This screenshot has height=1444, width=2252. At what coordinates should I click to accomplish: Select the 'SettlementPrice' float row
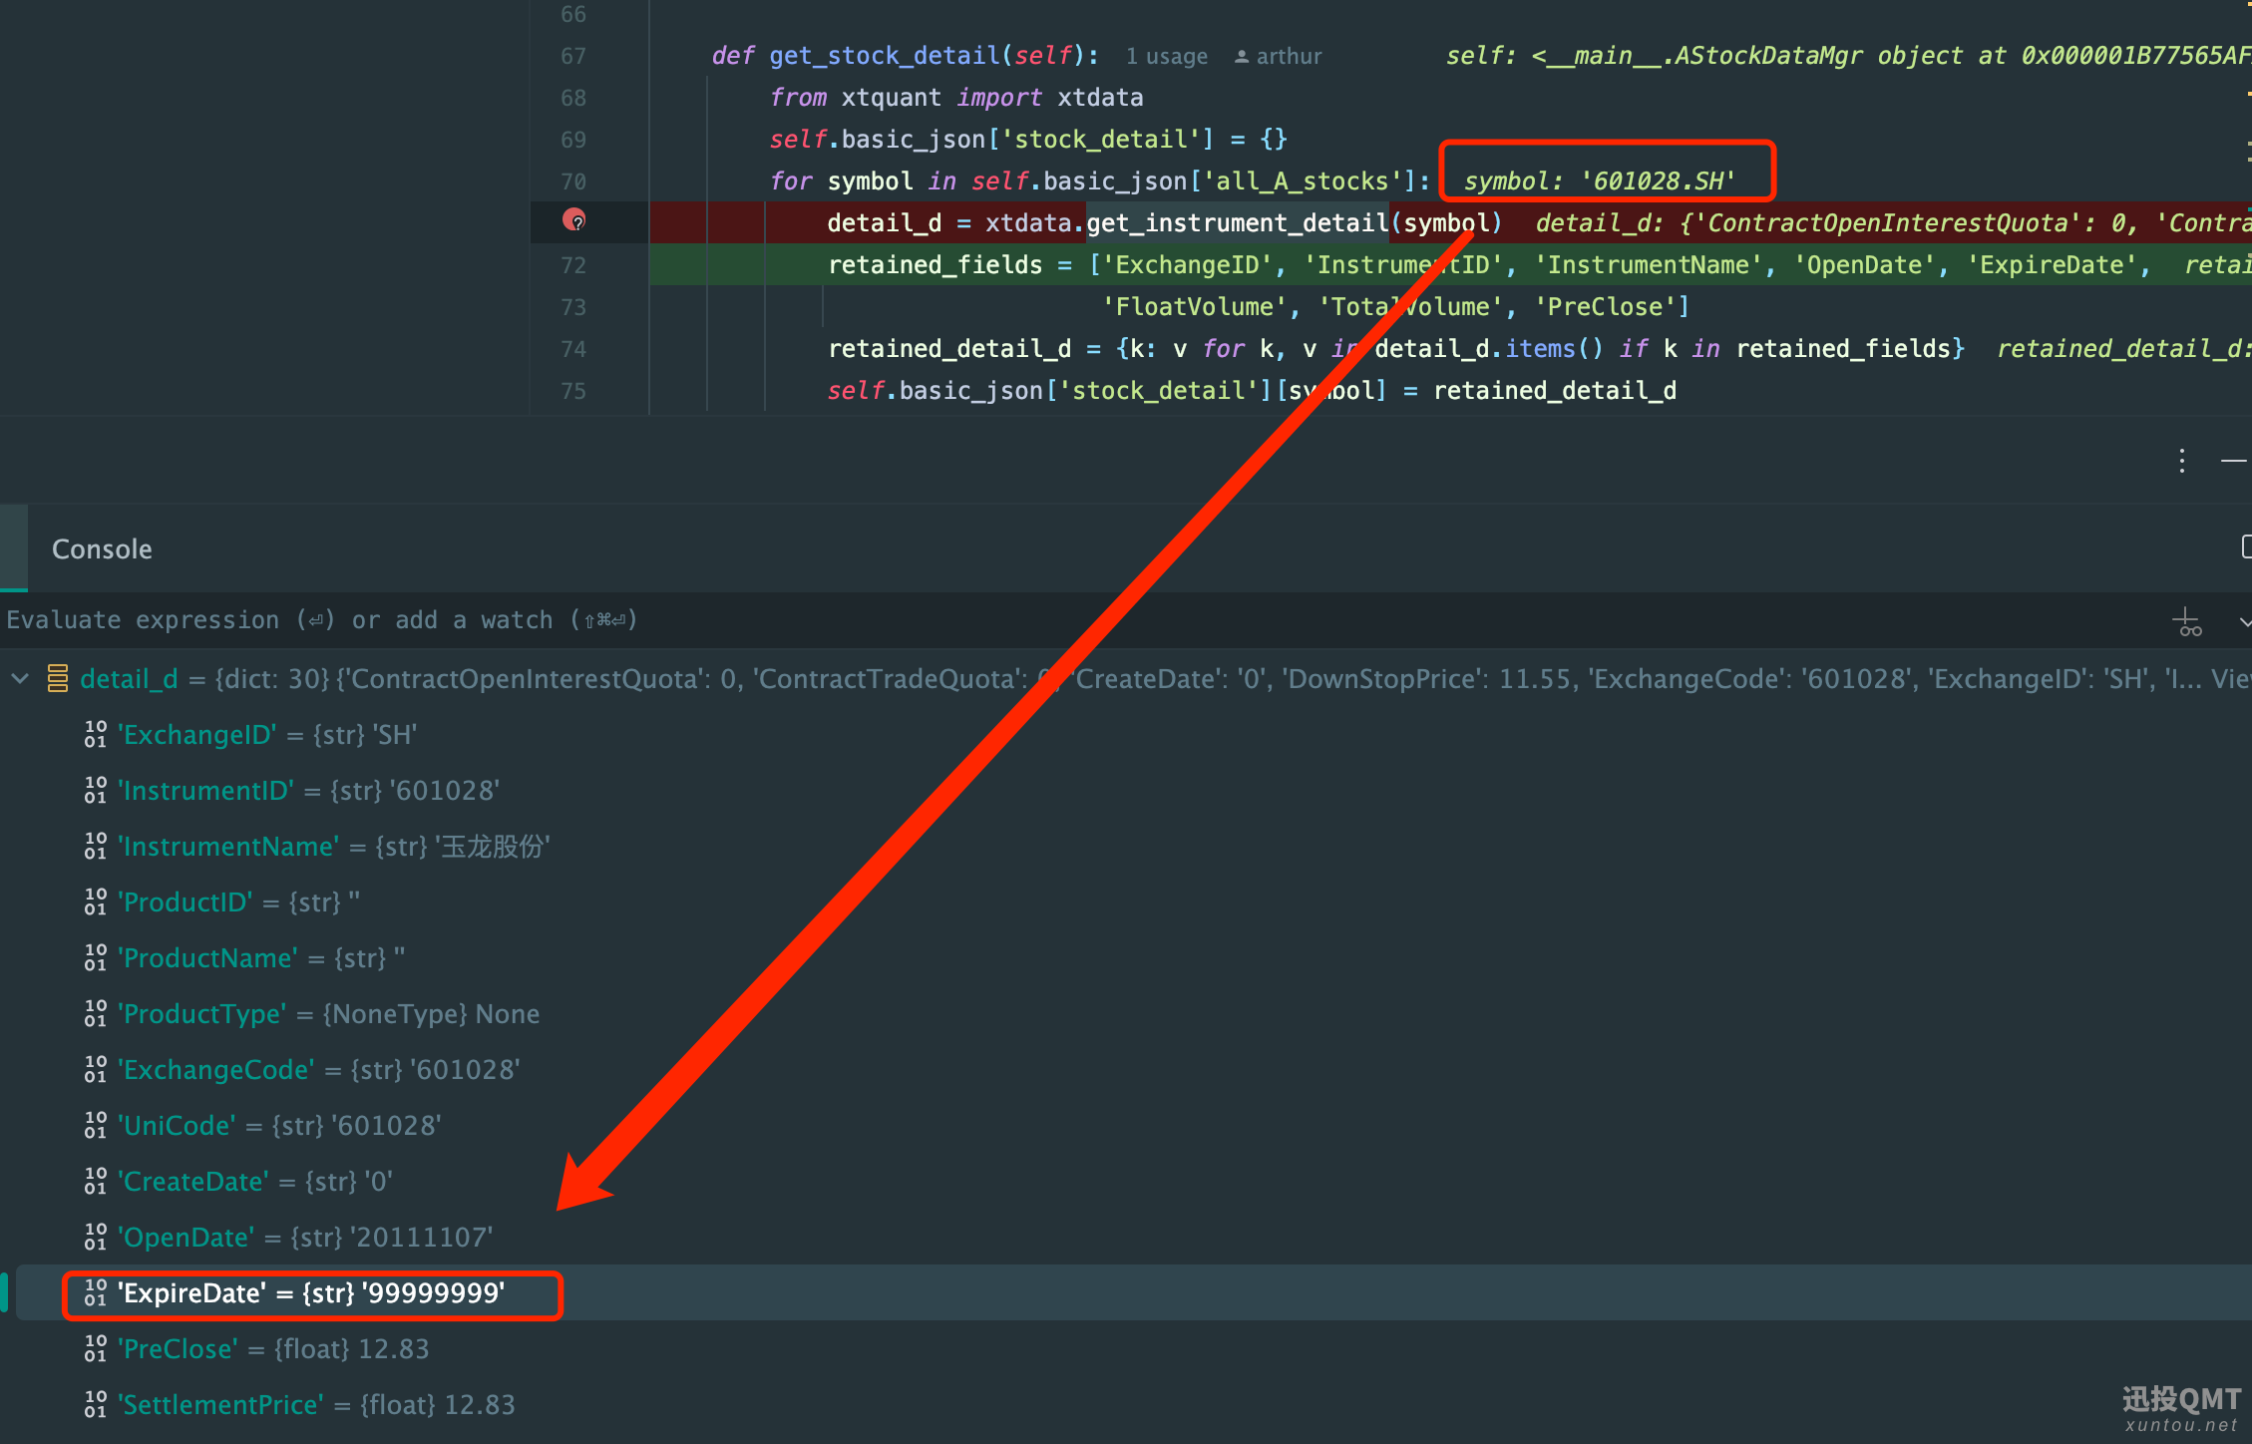click(1133, 1405)
